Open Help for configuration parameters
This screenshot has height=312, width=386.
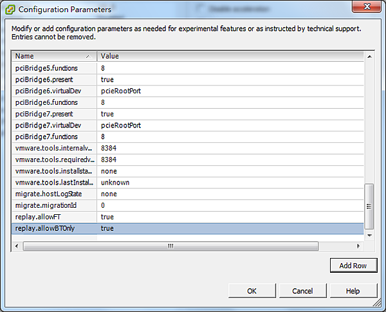coord(353,291)
